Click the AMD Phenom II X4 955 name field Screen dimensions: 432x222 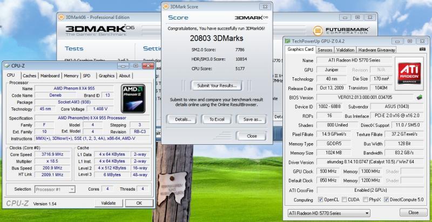click(74, 89)
